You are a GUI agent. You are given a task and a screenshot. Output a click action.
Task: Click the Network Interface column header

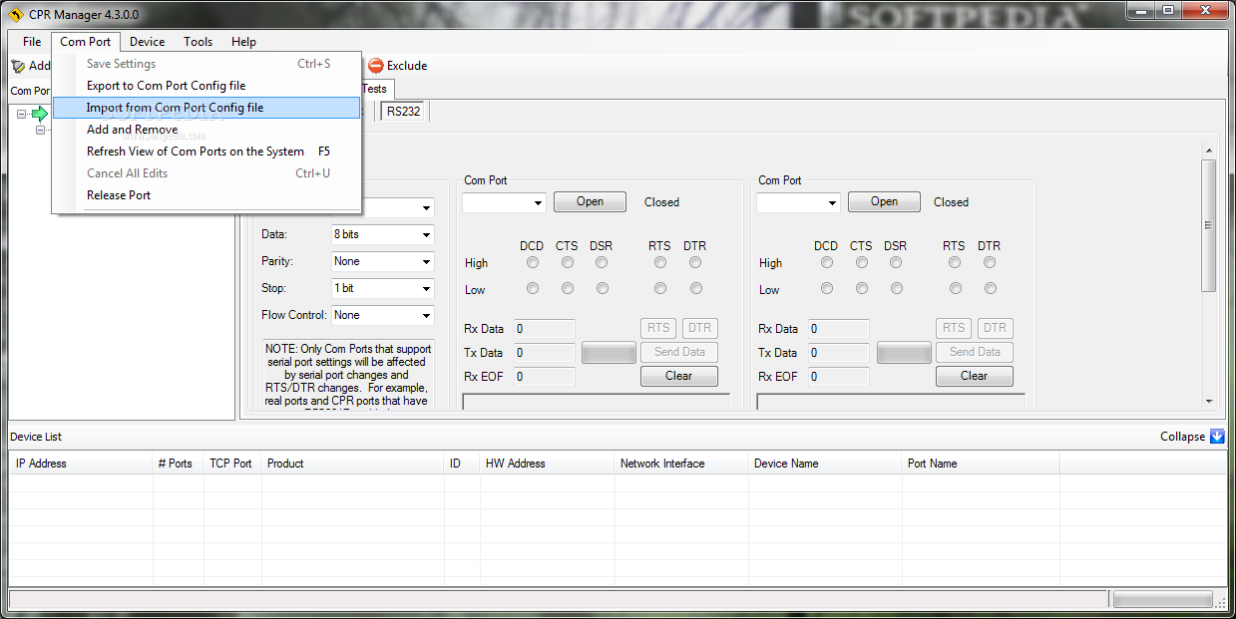(x=681, y=464)
